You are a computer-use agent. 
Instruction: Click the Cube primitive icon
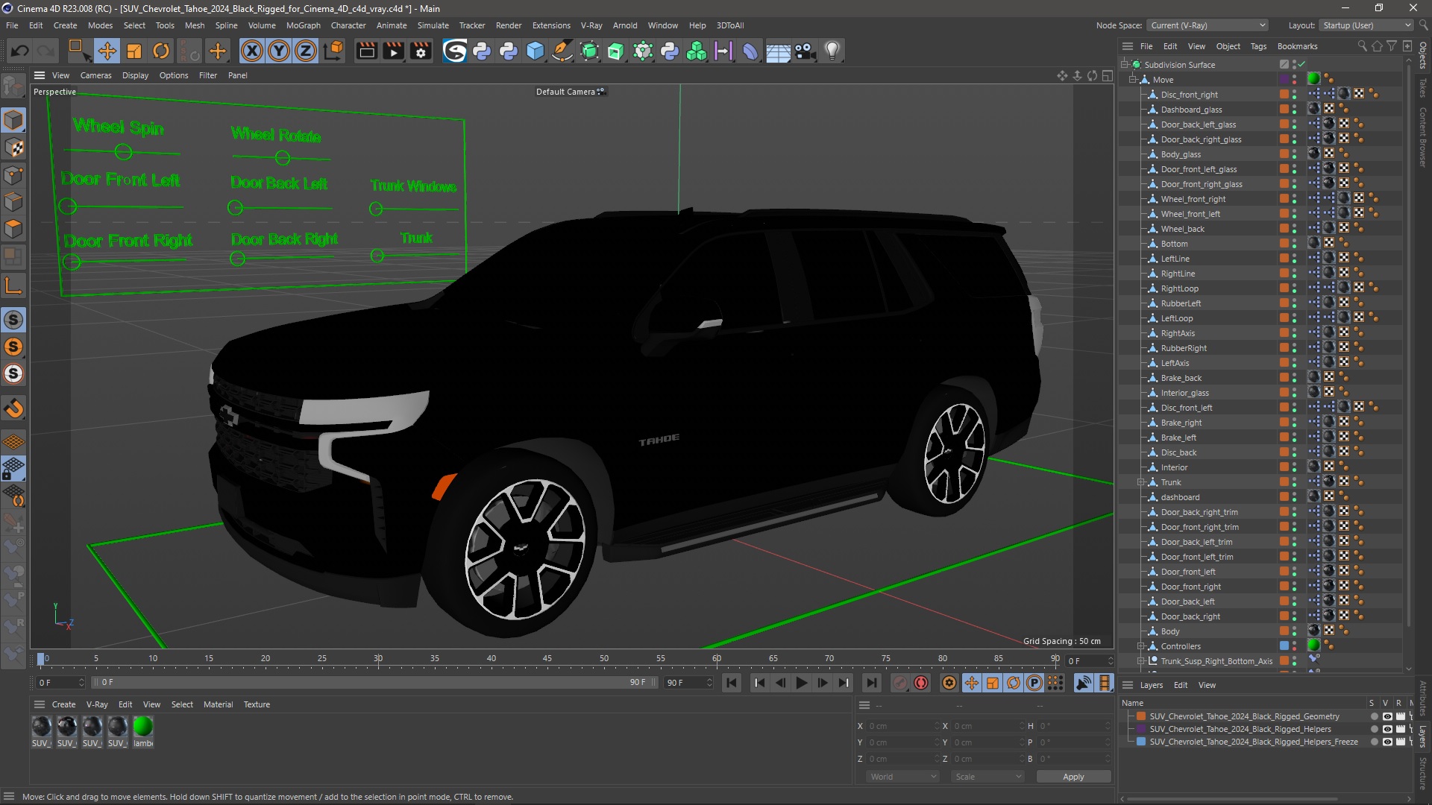click(536, 51)
